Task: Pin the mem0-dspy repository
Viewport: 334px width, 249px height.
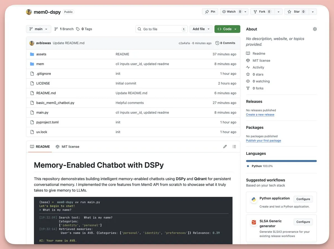Action: (x=210, y=12)
